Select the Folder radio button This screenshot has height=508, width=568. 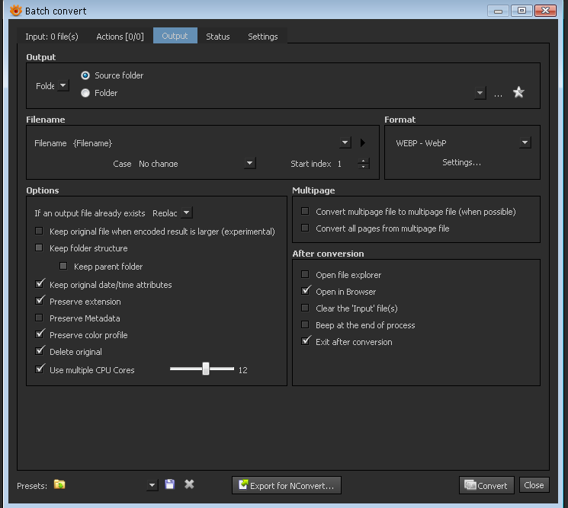[x=85, y=93]
